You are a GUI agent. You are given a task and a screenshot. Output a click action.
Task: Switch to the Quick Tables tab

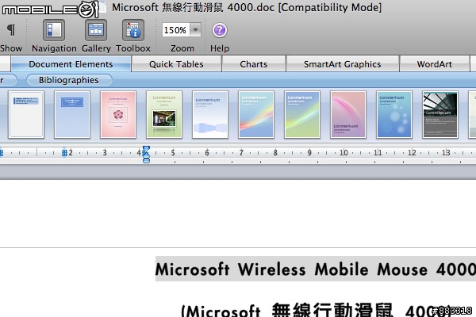click(x=176, y=64)
